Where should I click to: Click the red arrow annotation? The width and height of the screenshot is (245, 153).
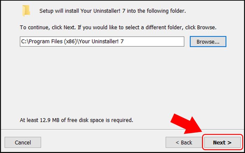point(186,124)
